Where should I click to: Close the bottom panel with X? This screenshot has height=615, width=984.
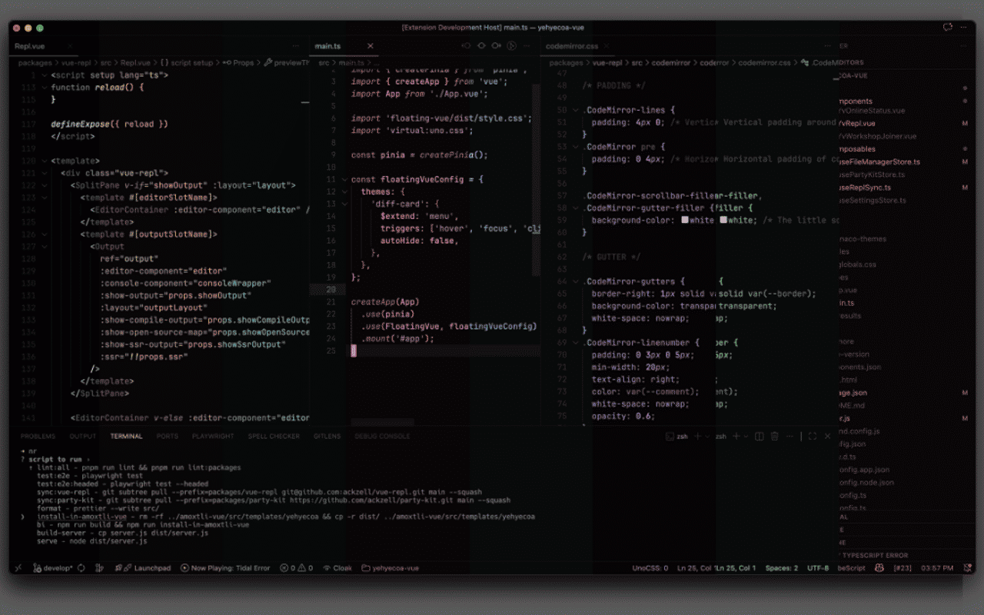pos(827,436)
